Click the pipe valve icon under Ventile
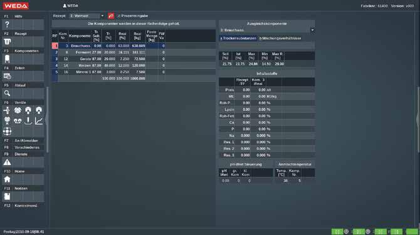This screenshot has width=420, height=235. 7,110
